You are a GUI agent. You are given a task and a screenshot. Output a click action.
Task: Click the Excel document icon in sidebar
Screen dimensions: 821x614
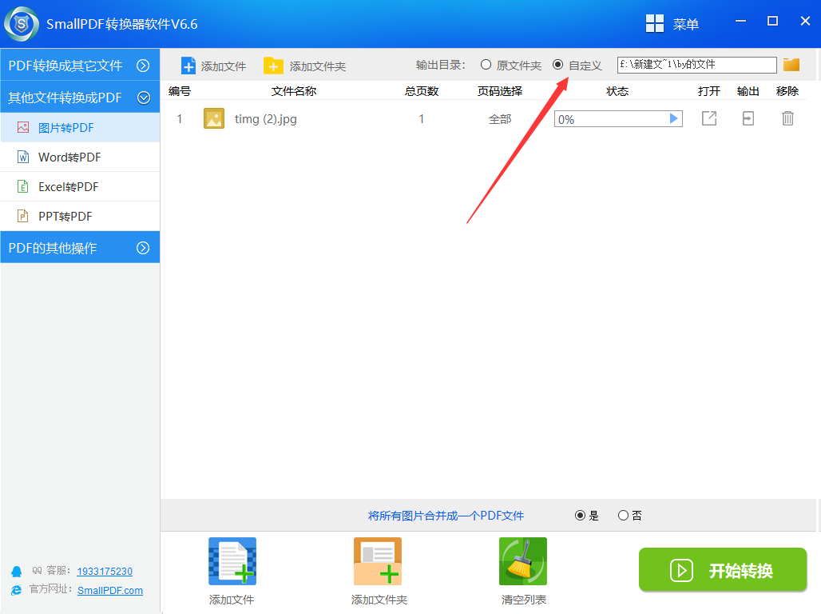[x=23, y=186]
